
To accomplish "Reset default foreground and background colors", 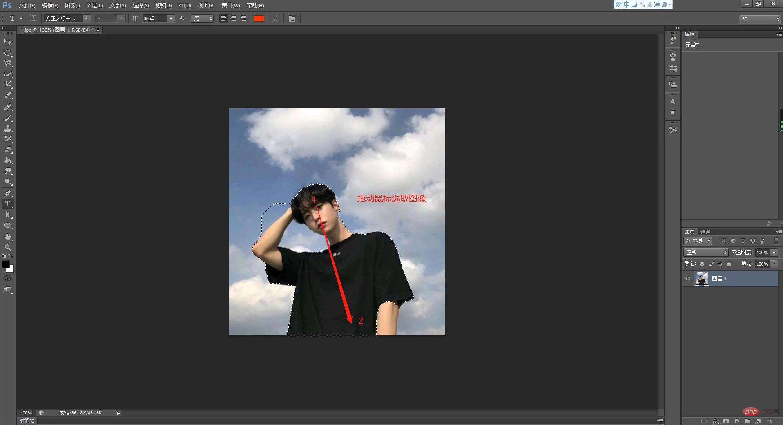I will (x=4, y=256).
